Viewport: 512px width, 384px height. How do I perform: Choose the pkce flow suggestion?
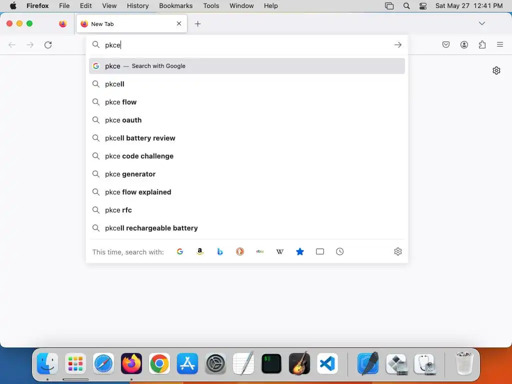click(247, 102)
